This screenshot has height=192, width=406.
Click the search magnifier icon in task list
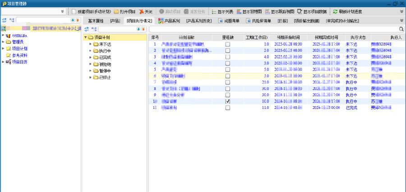coord(401,29)
